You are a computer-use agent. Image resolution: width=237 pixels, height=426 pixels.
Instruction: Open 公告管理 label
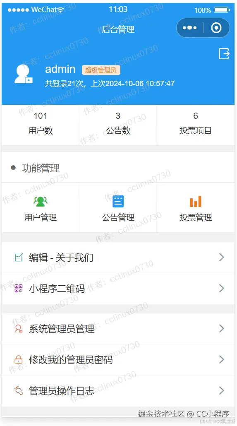tap(118, 217)
